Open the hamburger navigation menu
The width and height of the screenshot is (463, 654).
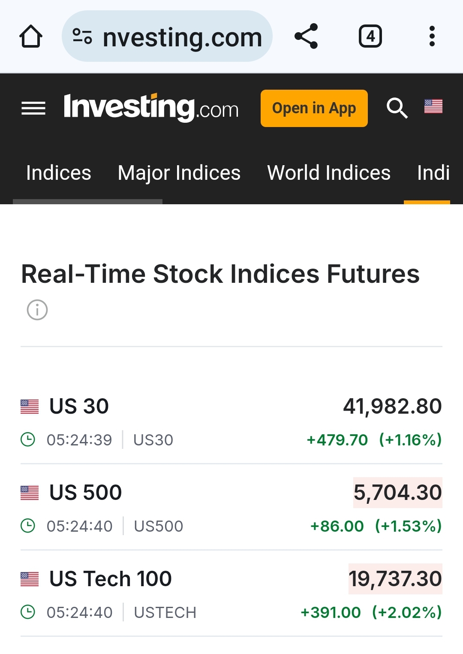coord(33,108)
